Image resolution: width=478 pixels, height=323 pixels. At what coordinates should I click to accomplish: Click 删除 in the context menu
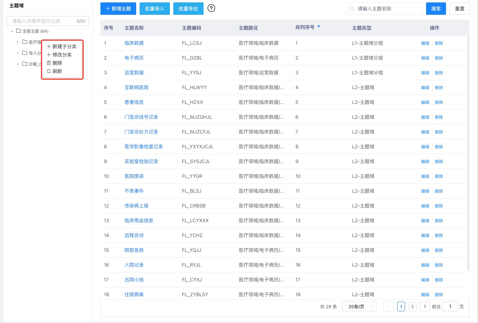55,63
